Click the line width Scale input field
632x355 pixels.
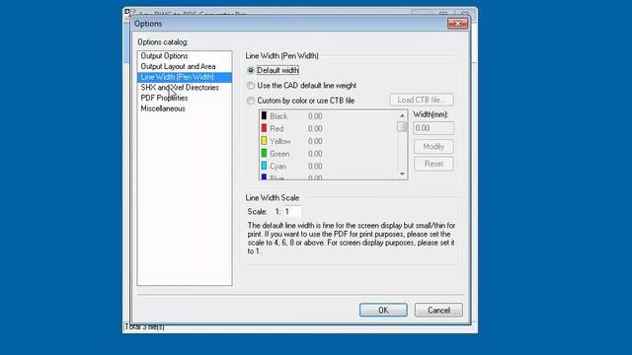[x=292, y=212]
